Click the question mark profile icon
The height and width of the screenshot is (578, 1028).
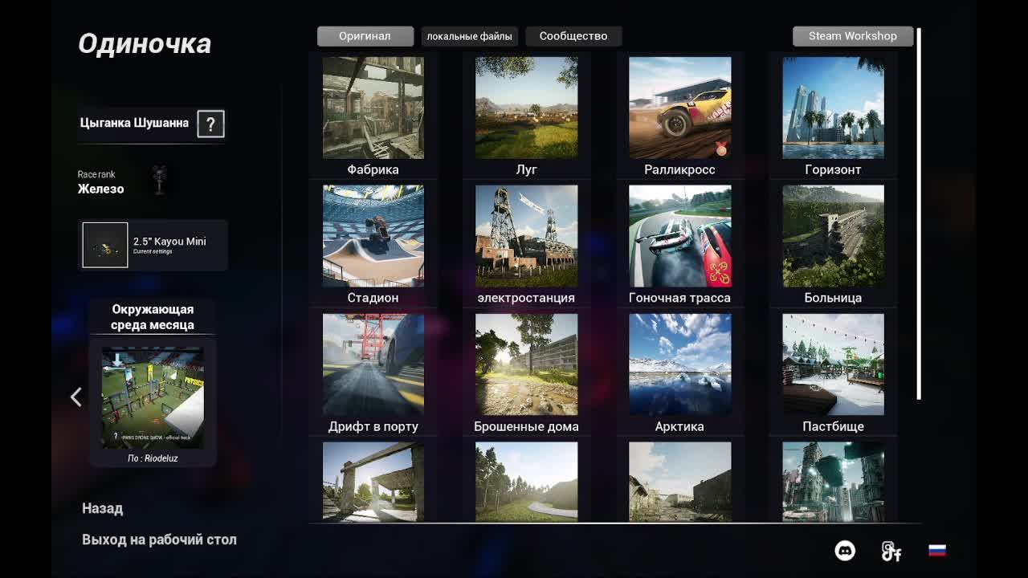pyautogui.click(x=210, y=124)
